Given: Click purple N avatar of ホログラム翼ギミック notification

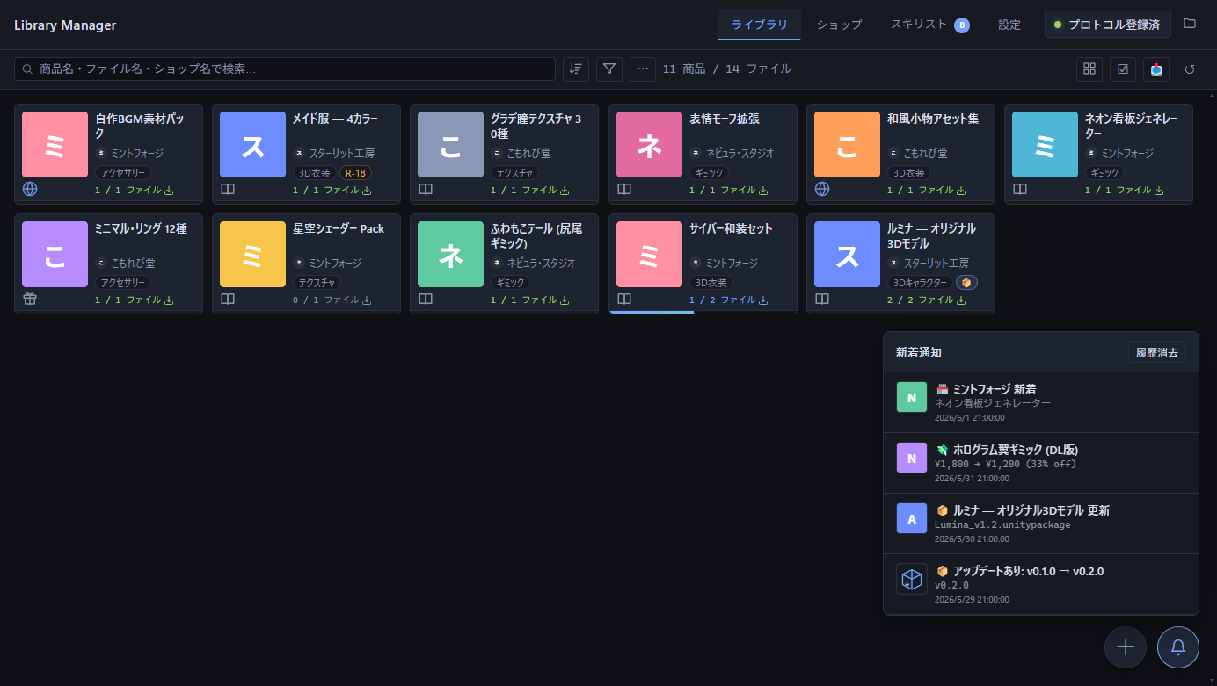Looking at the screenshot, I should pyautogui.click(x=912, y=458).
